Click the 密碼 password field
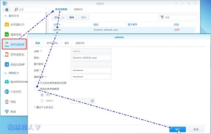 (91, 70)
